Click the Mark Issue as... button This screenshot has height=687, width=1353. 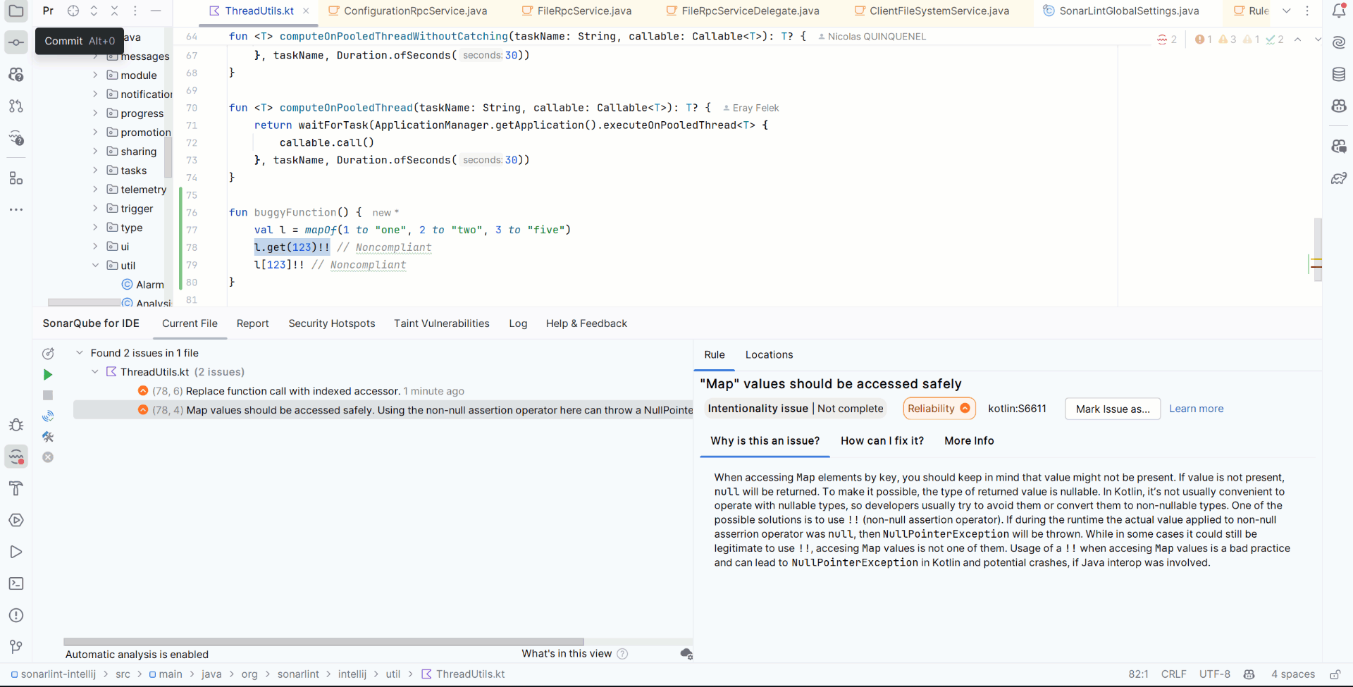point(1112,409)
